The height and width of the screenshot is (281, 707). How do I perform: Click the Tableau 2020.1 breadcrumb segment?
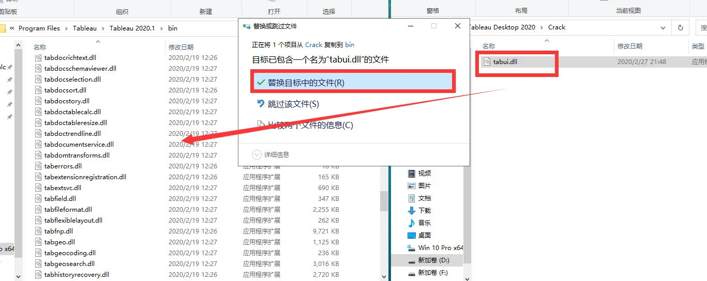(x=132, y=28)
